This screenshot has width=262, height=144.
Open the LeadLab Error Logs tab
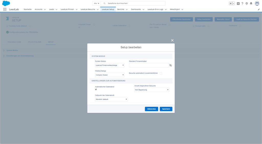[x=155, y=9]
